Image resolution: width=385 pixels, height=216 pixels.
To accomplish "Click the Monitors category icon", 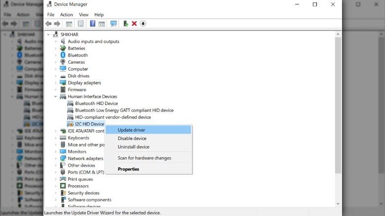I will pos(63,151).
